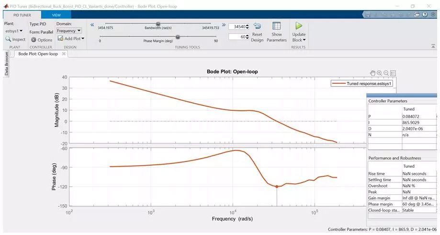Toggle the plot legend icon
This screenshot has height=235, width=440.
(x=393, y=73)
